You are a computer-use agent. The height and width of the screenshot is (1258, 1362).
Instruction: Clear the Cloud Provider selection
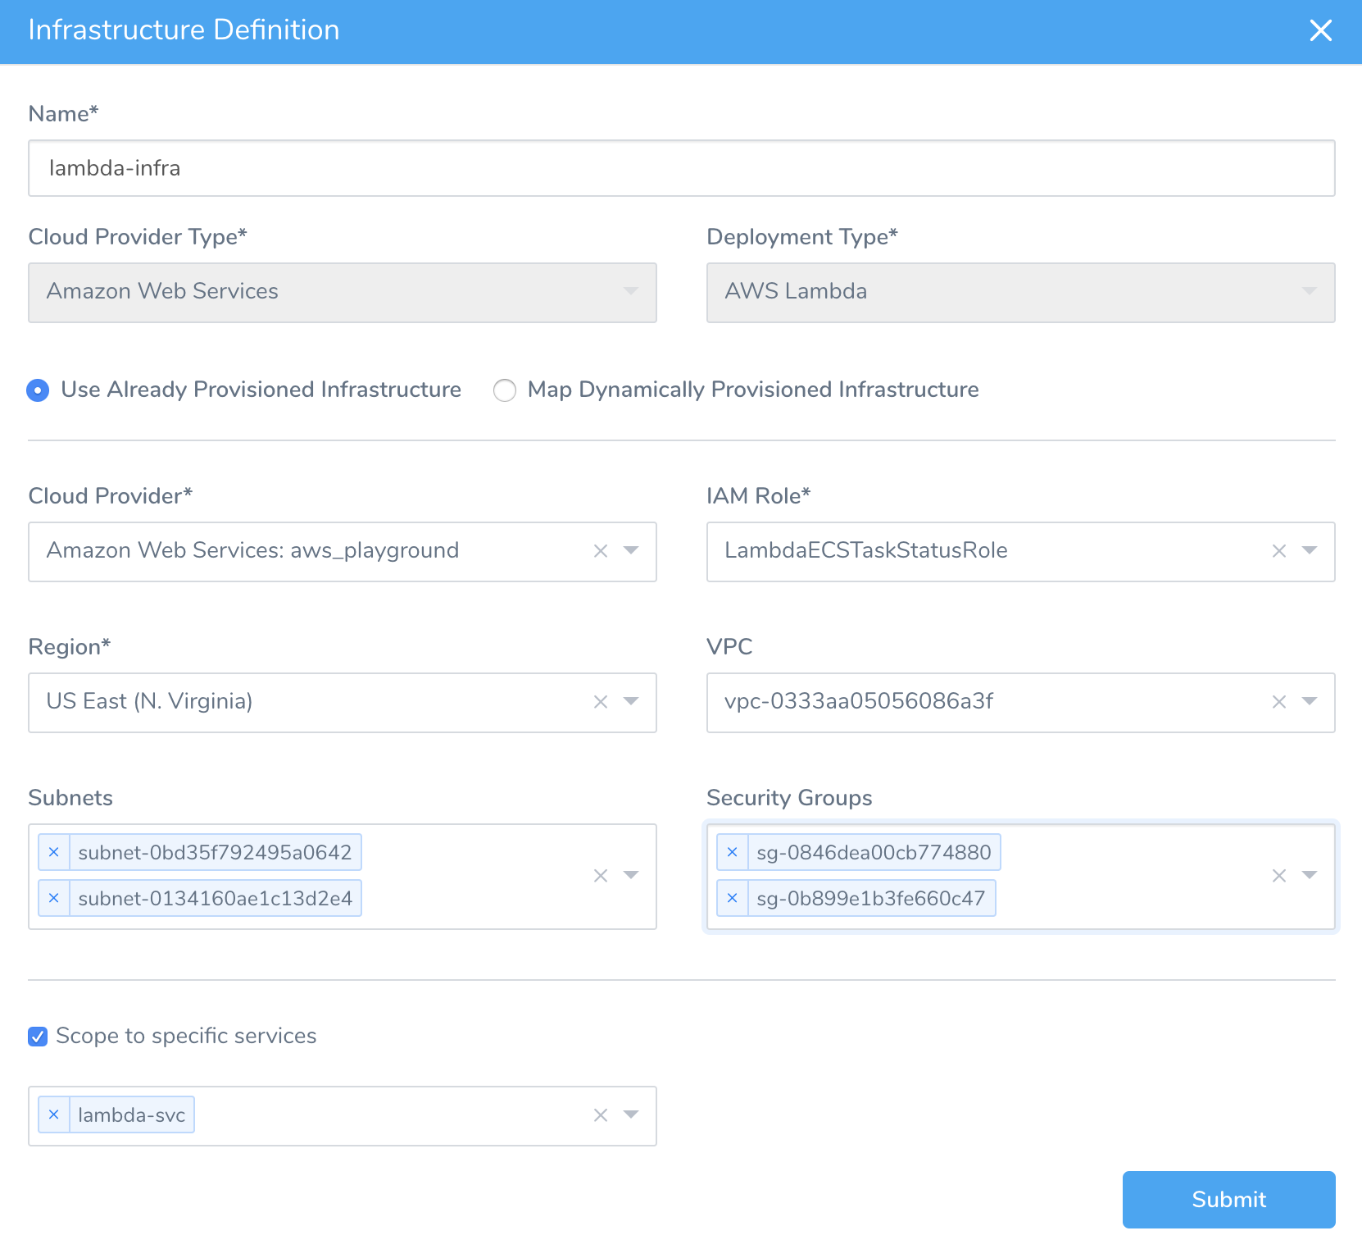(x=601, y=551)
